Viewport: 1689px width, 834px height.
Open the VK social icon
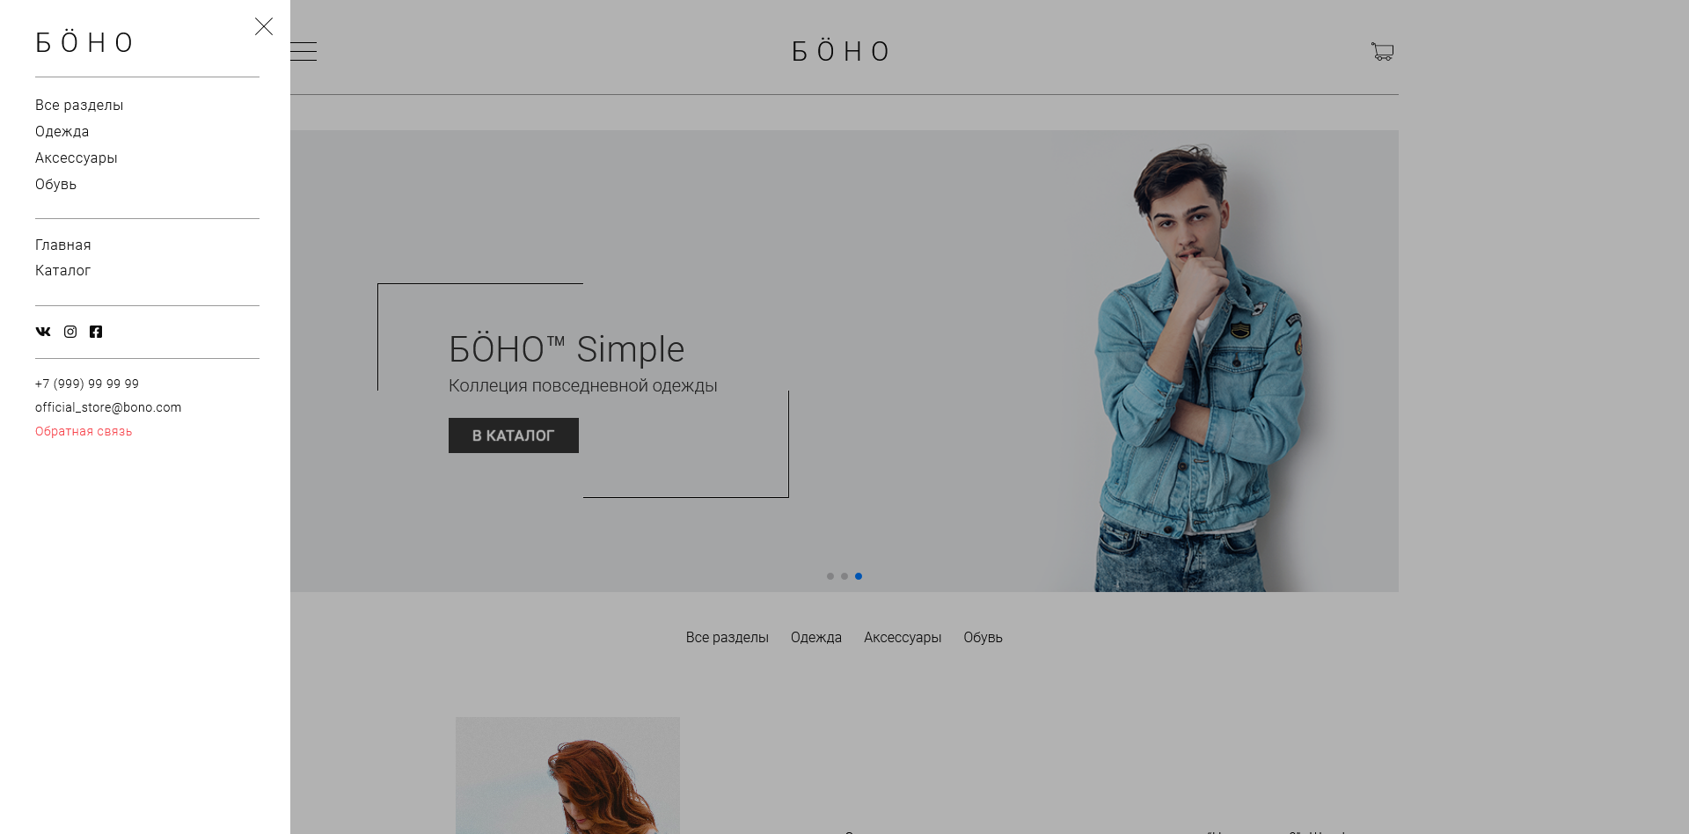(43, 332)
